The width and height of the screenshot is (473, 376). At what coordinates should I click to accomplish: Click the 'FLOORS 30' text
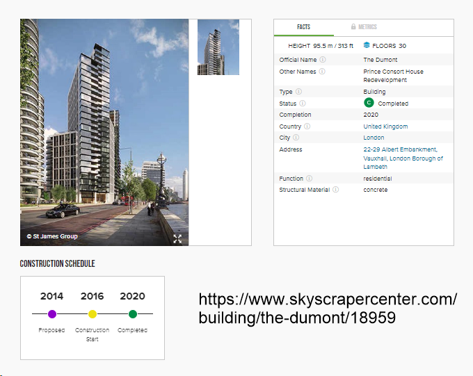coord(389,46)
